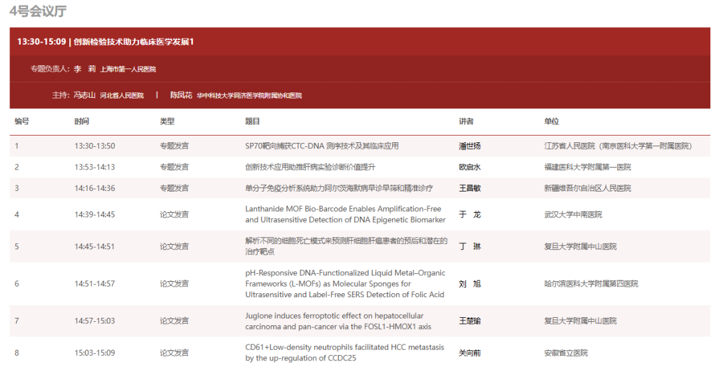Click speaker name 于 龙

469,215
